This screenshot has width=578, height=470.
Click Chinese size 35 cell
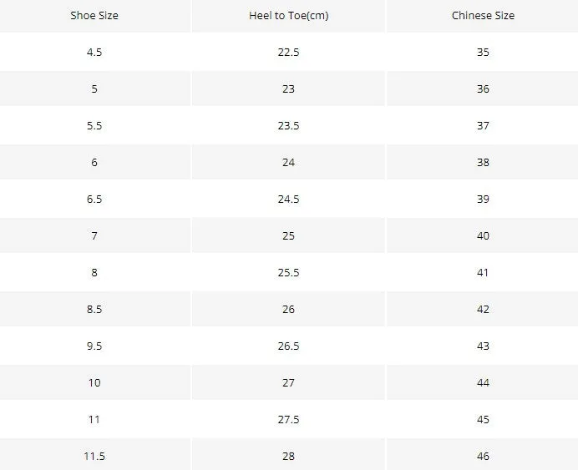pos(483,52)
